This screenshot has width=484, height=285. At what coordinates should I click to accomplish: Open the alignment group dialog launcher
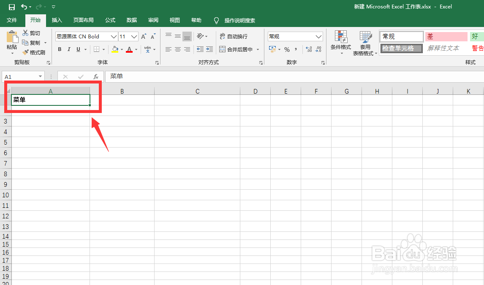(x=261, y=63)
